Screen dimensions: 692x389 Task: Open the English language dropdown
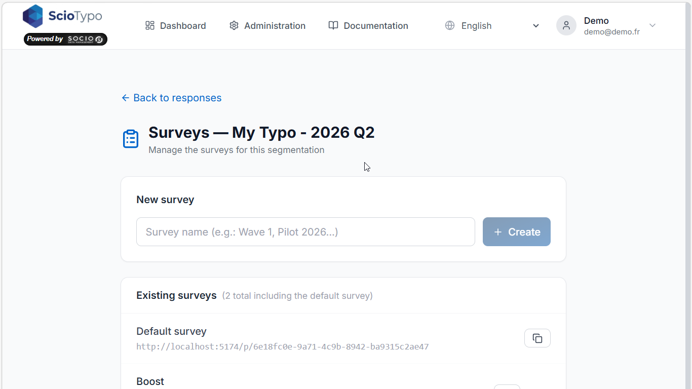[x=492, y=25]
